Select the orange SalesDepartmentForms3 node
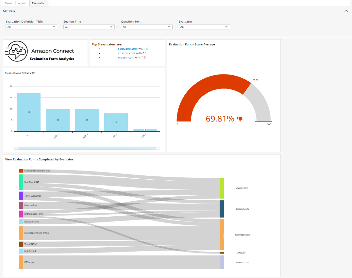The height and width of the screenshot is (278, 352). [20, 233]
